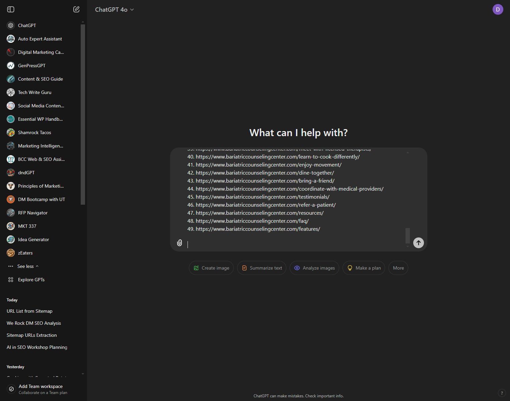Open the user profile avatar menu
Screen dimensions: 510x401
tap(498, 9)
